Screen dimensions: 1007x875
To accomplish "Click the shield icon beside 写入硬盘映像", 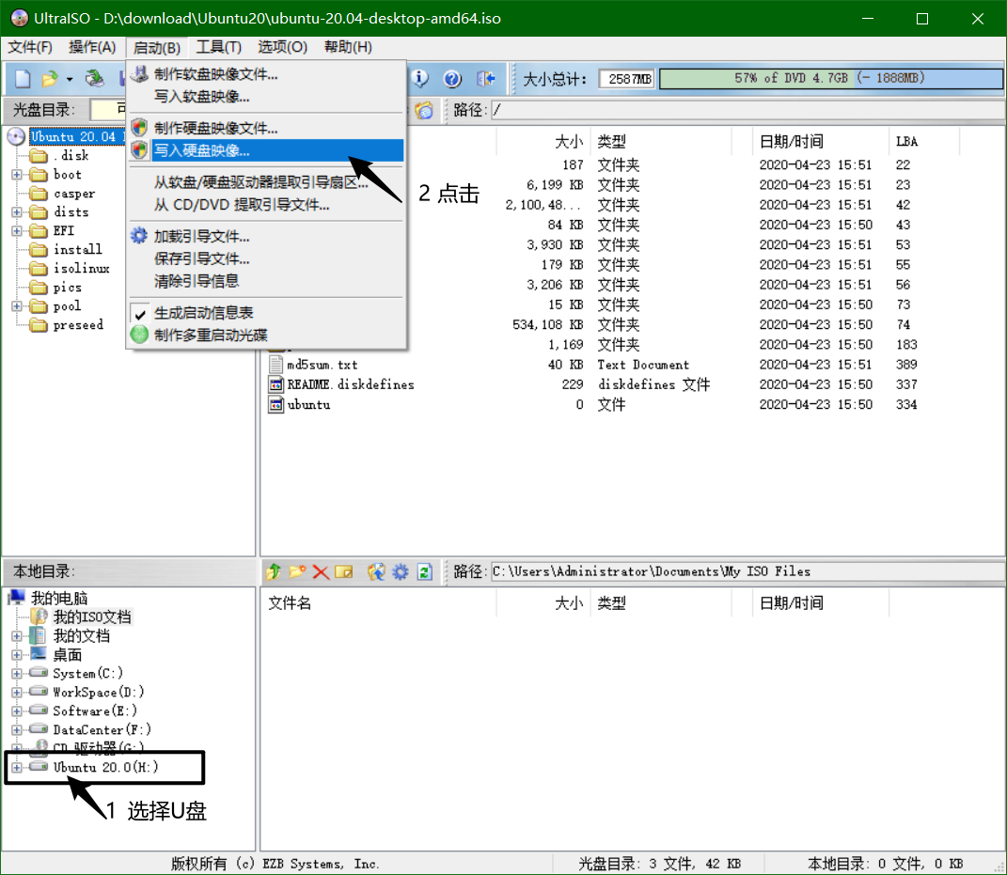I will [x=139, y=150].
